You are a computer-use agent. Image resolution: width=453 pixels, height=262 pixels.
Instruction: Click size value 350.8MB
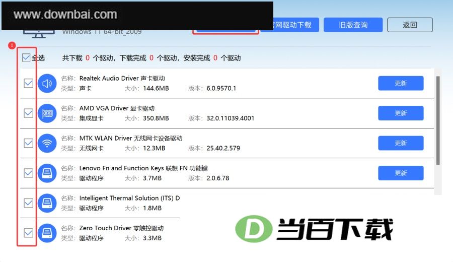(156, 118)
